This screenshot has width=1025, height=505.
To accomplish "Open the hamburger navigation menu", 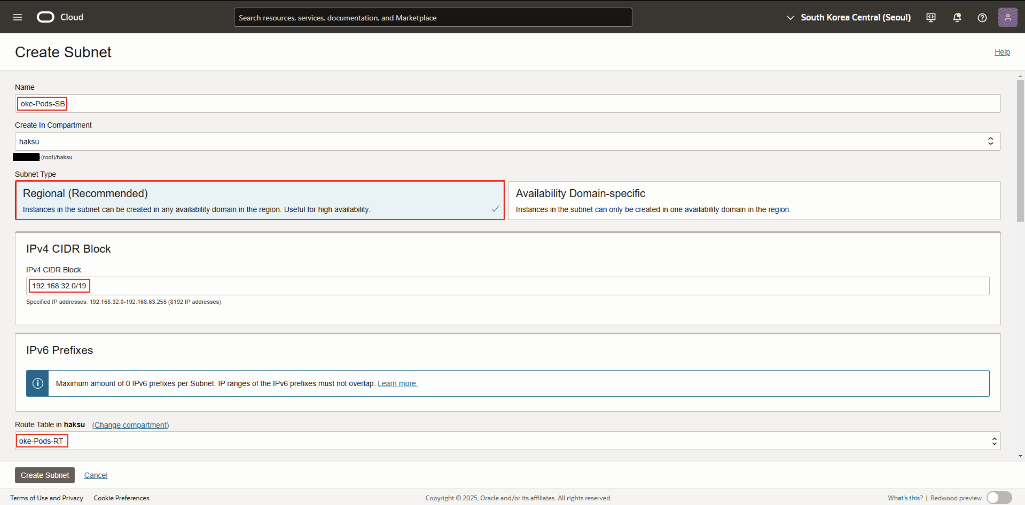I will (17, 17).
